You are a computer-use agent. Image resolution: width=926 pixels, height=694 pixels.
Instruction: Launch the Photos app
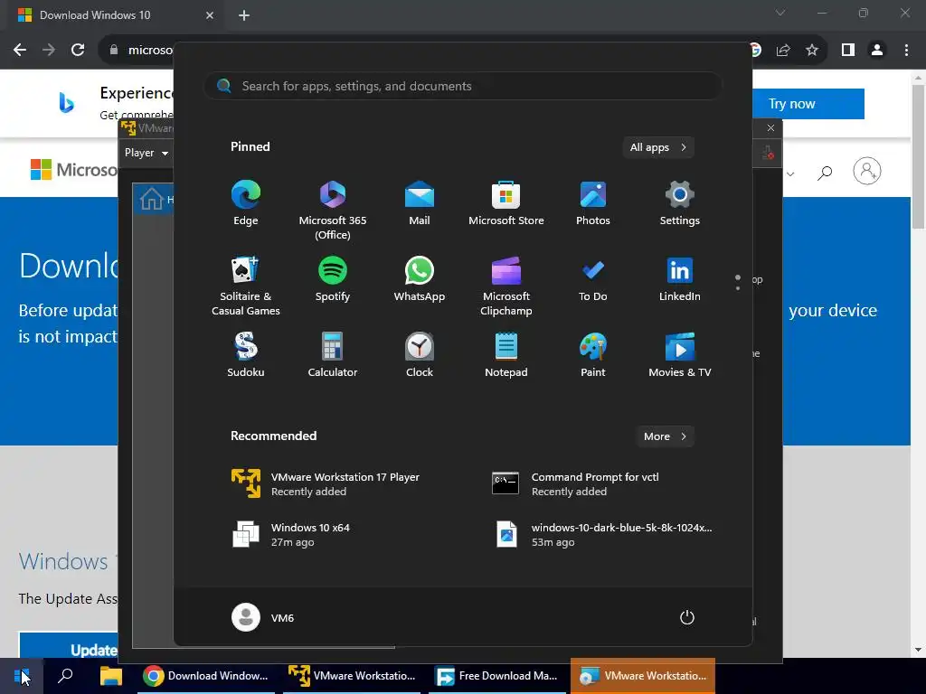(x=593, y=203)
